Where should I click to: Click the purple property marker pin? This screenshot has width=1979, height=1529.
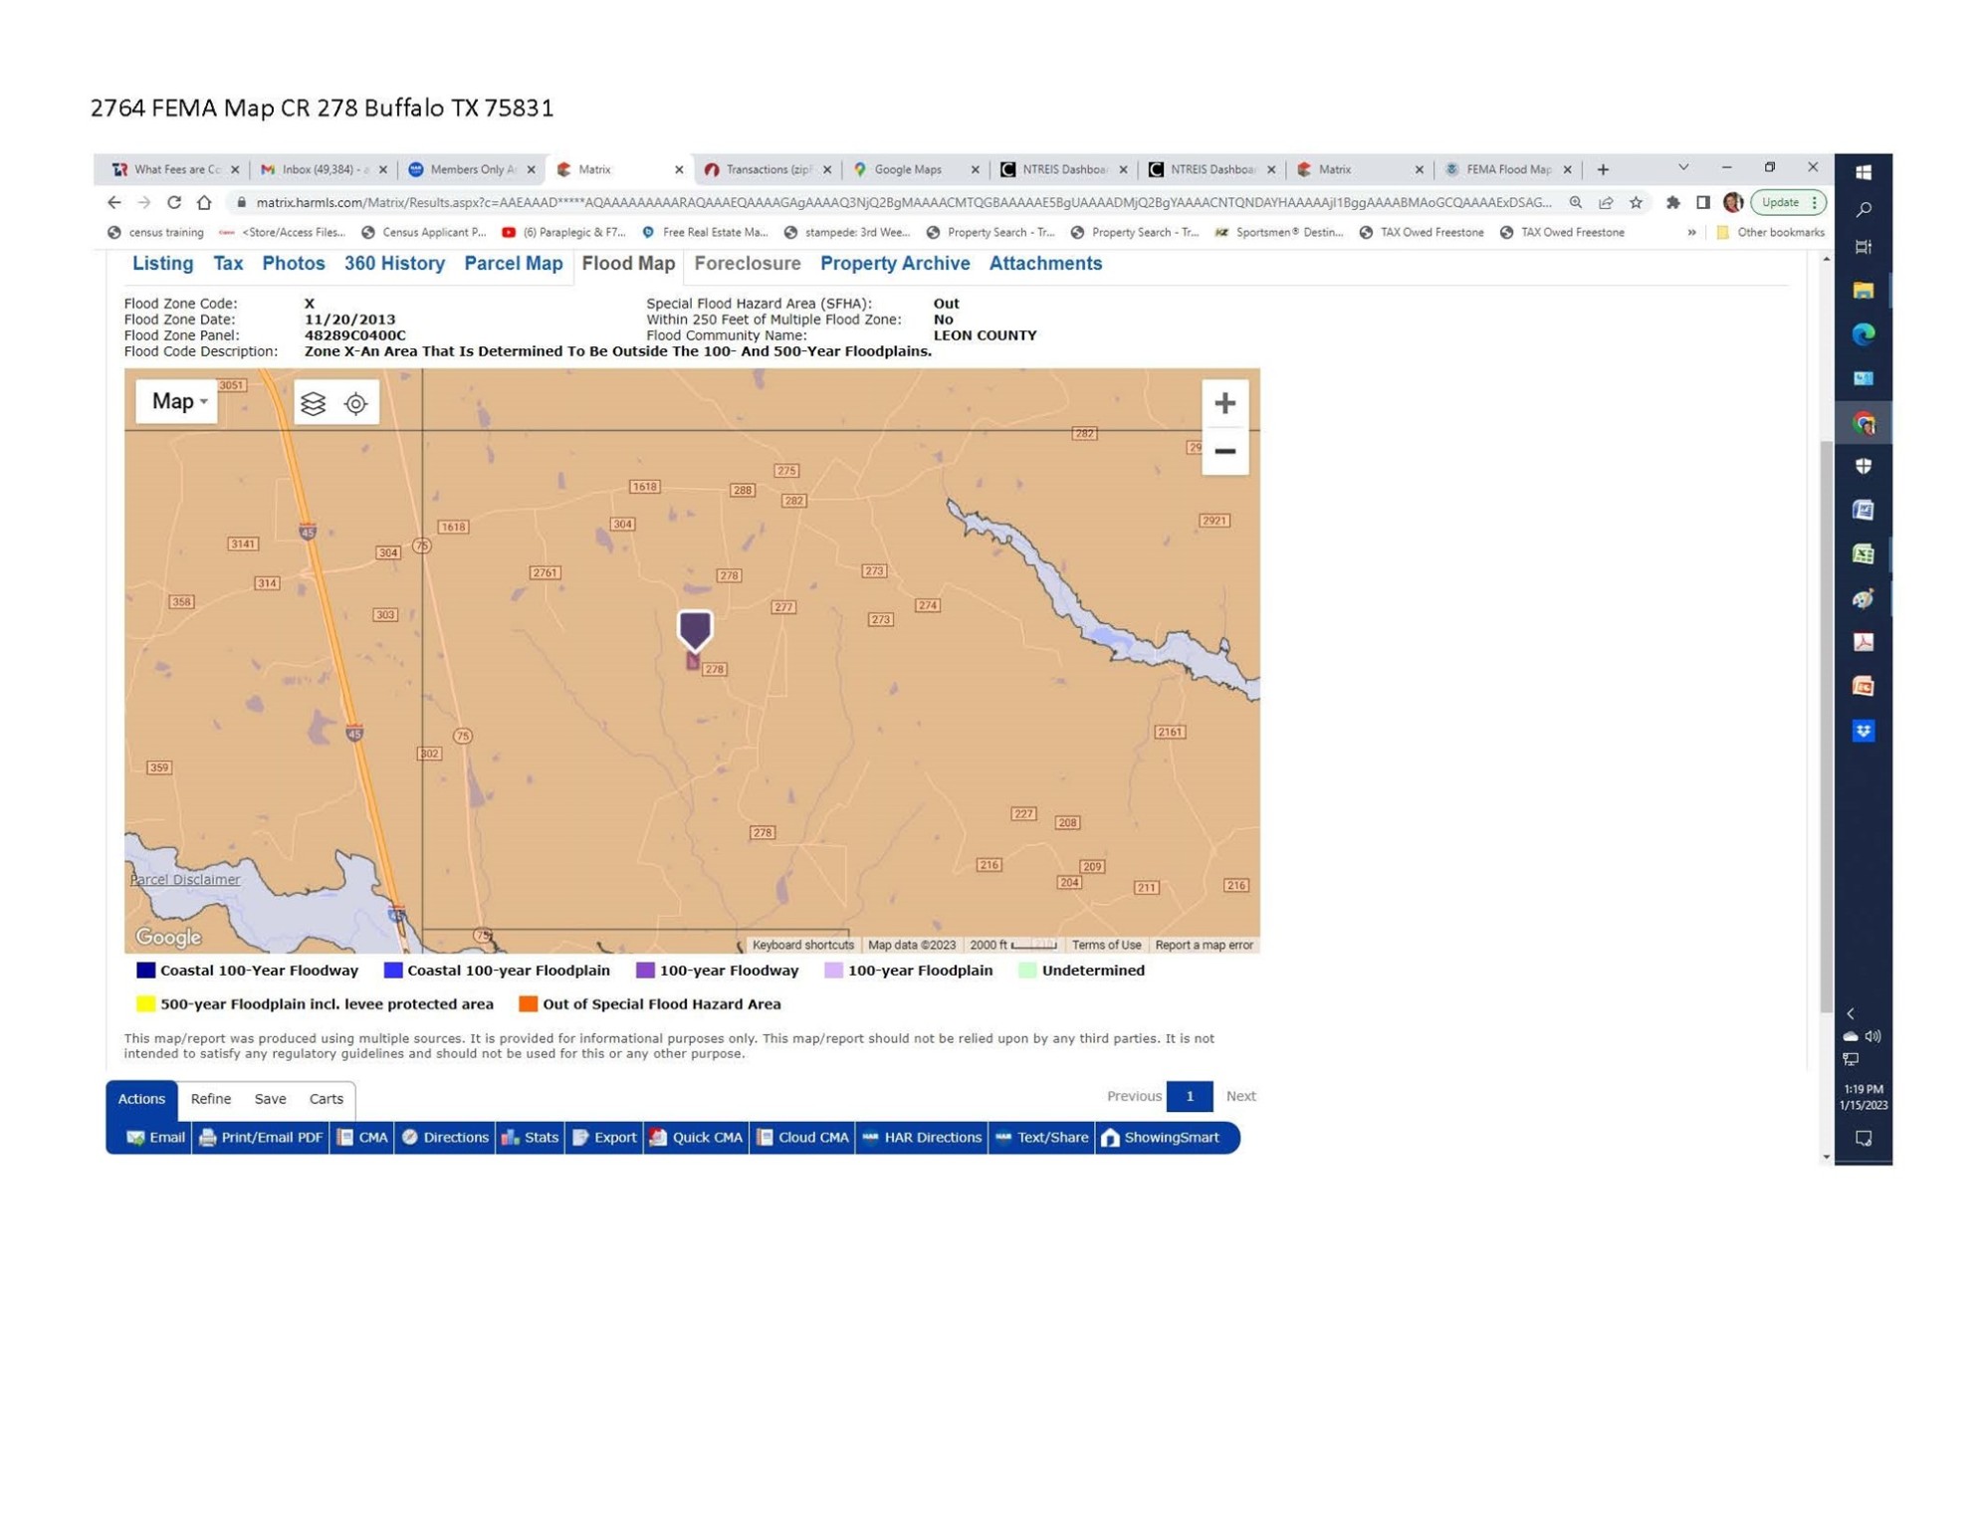point(695,631)
